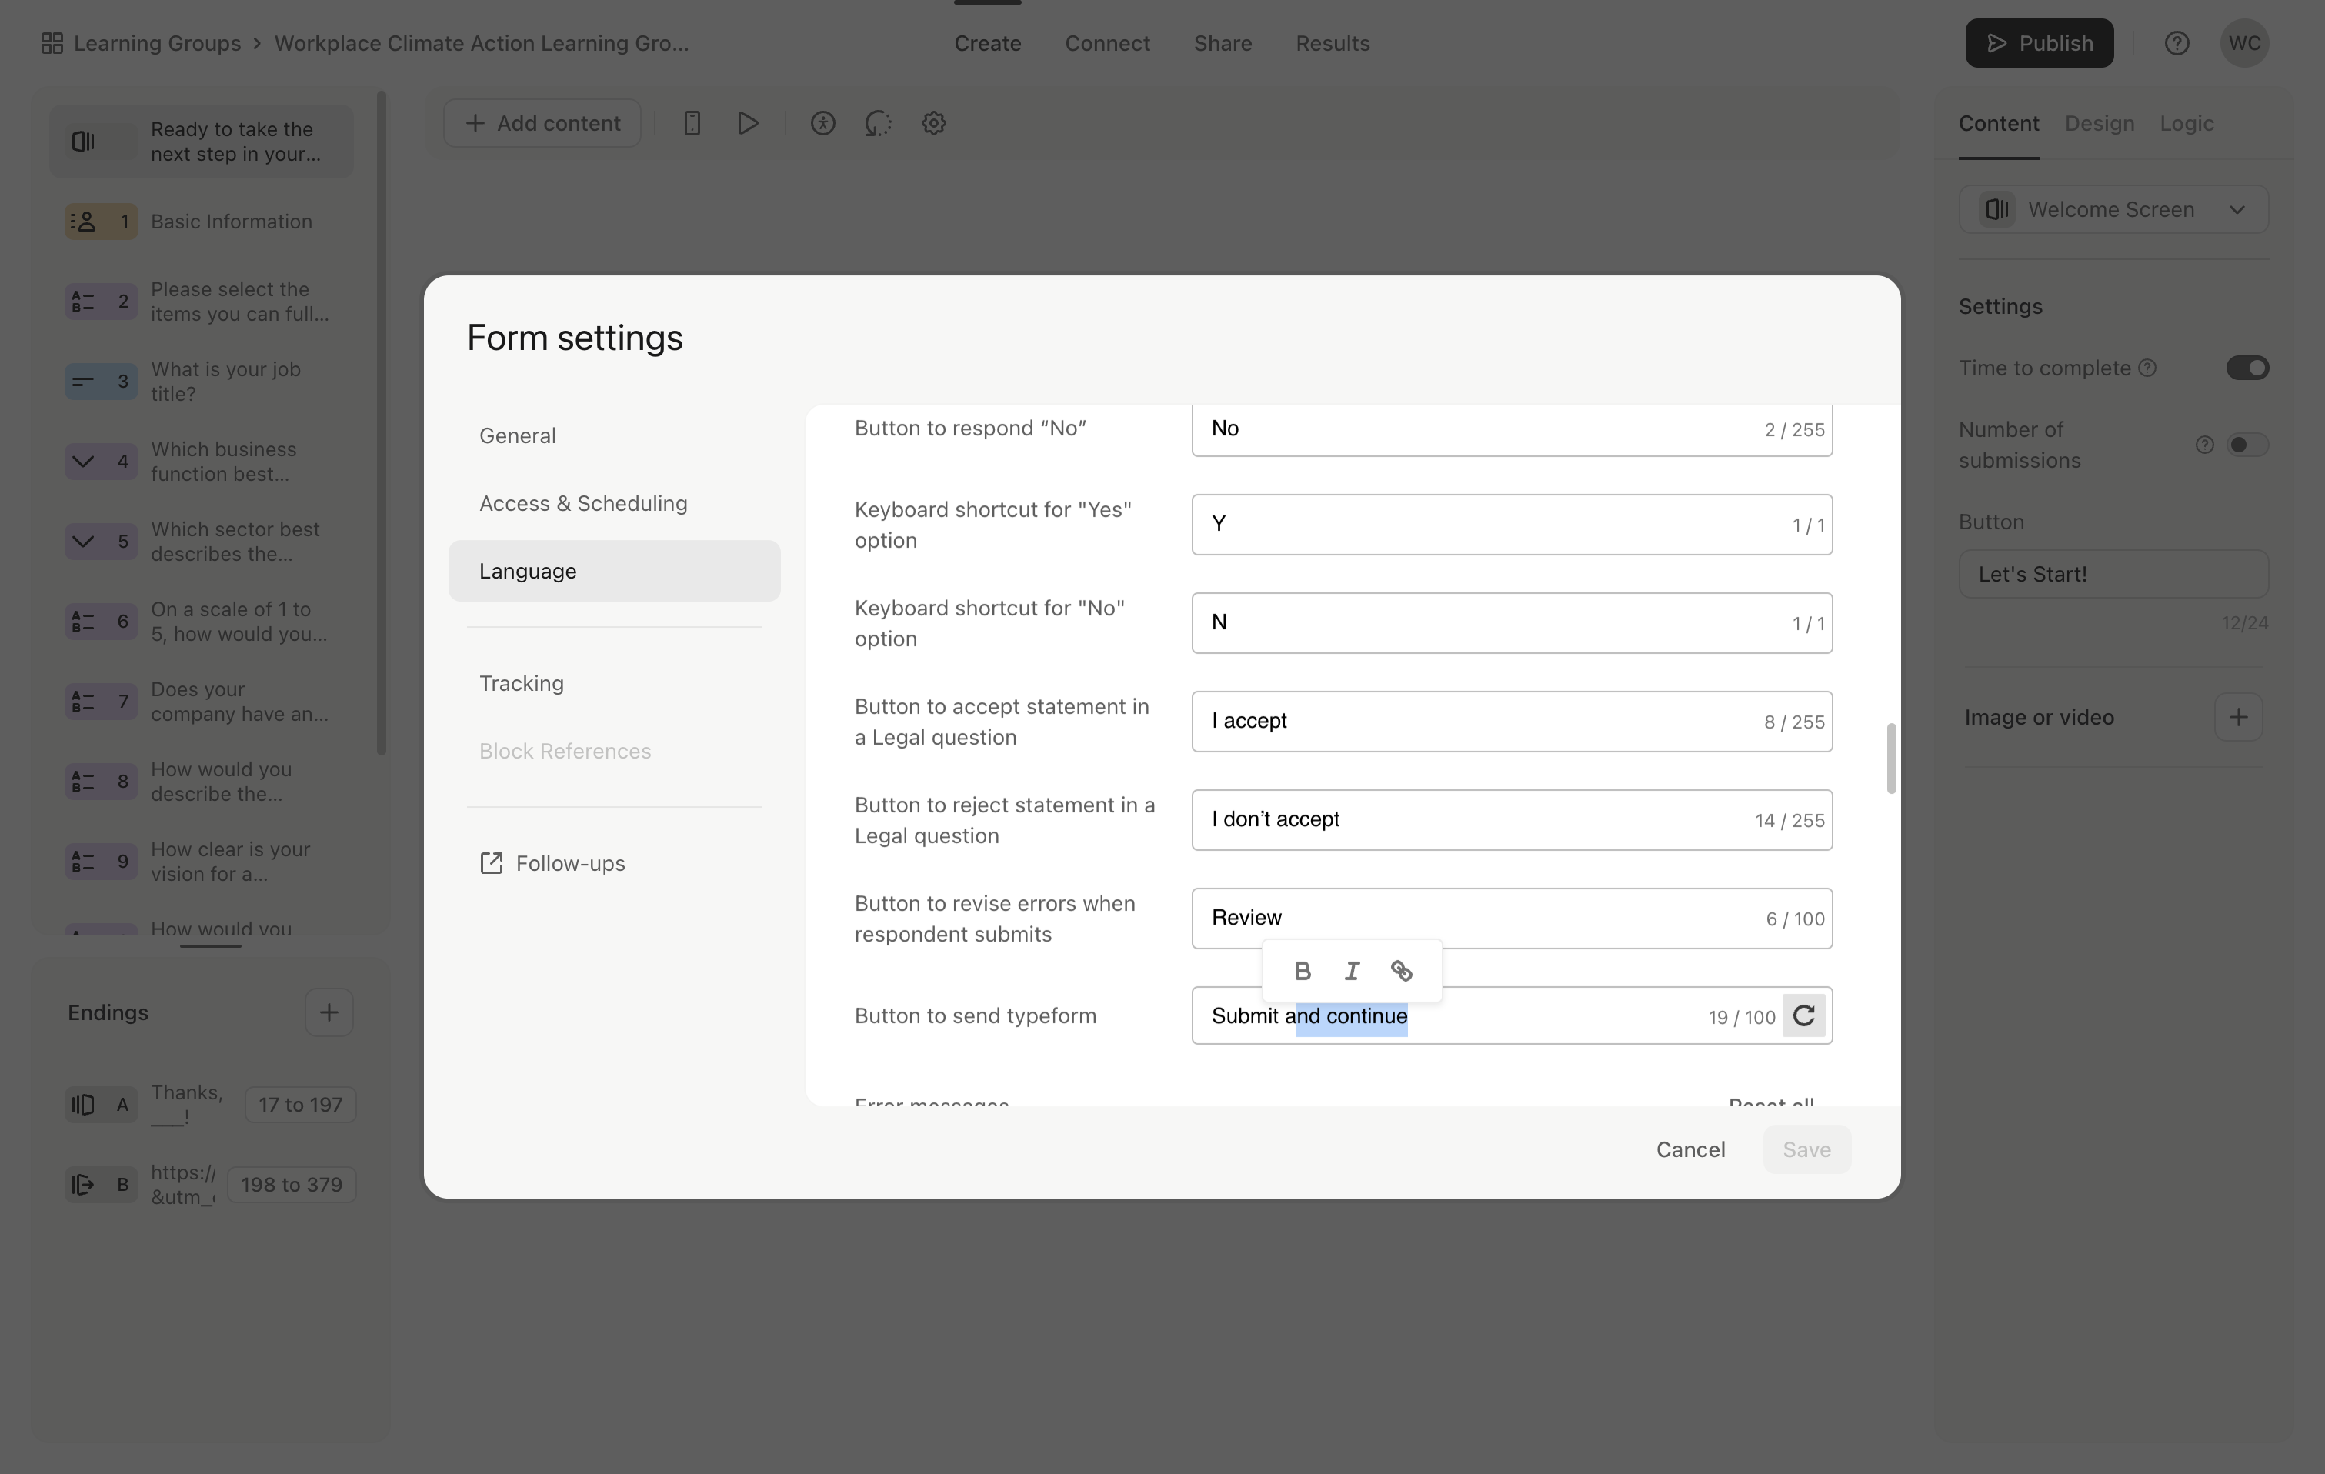The height and width of the screenshot is (1474, 2325).
Task: Click the question list scrollbar
Action: [382, 423]
